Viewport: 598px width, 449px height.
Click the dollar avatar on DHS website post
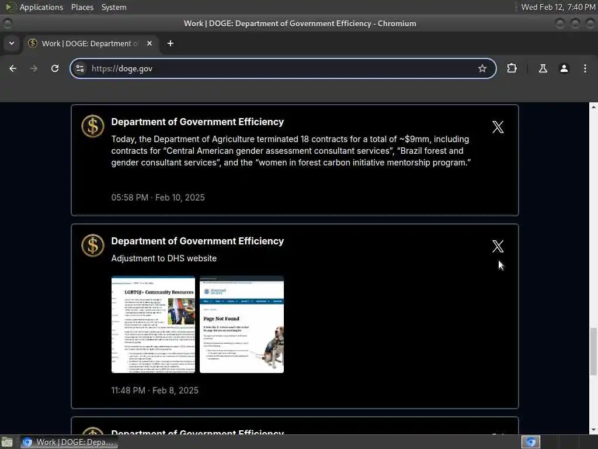[93, 245]
